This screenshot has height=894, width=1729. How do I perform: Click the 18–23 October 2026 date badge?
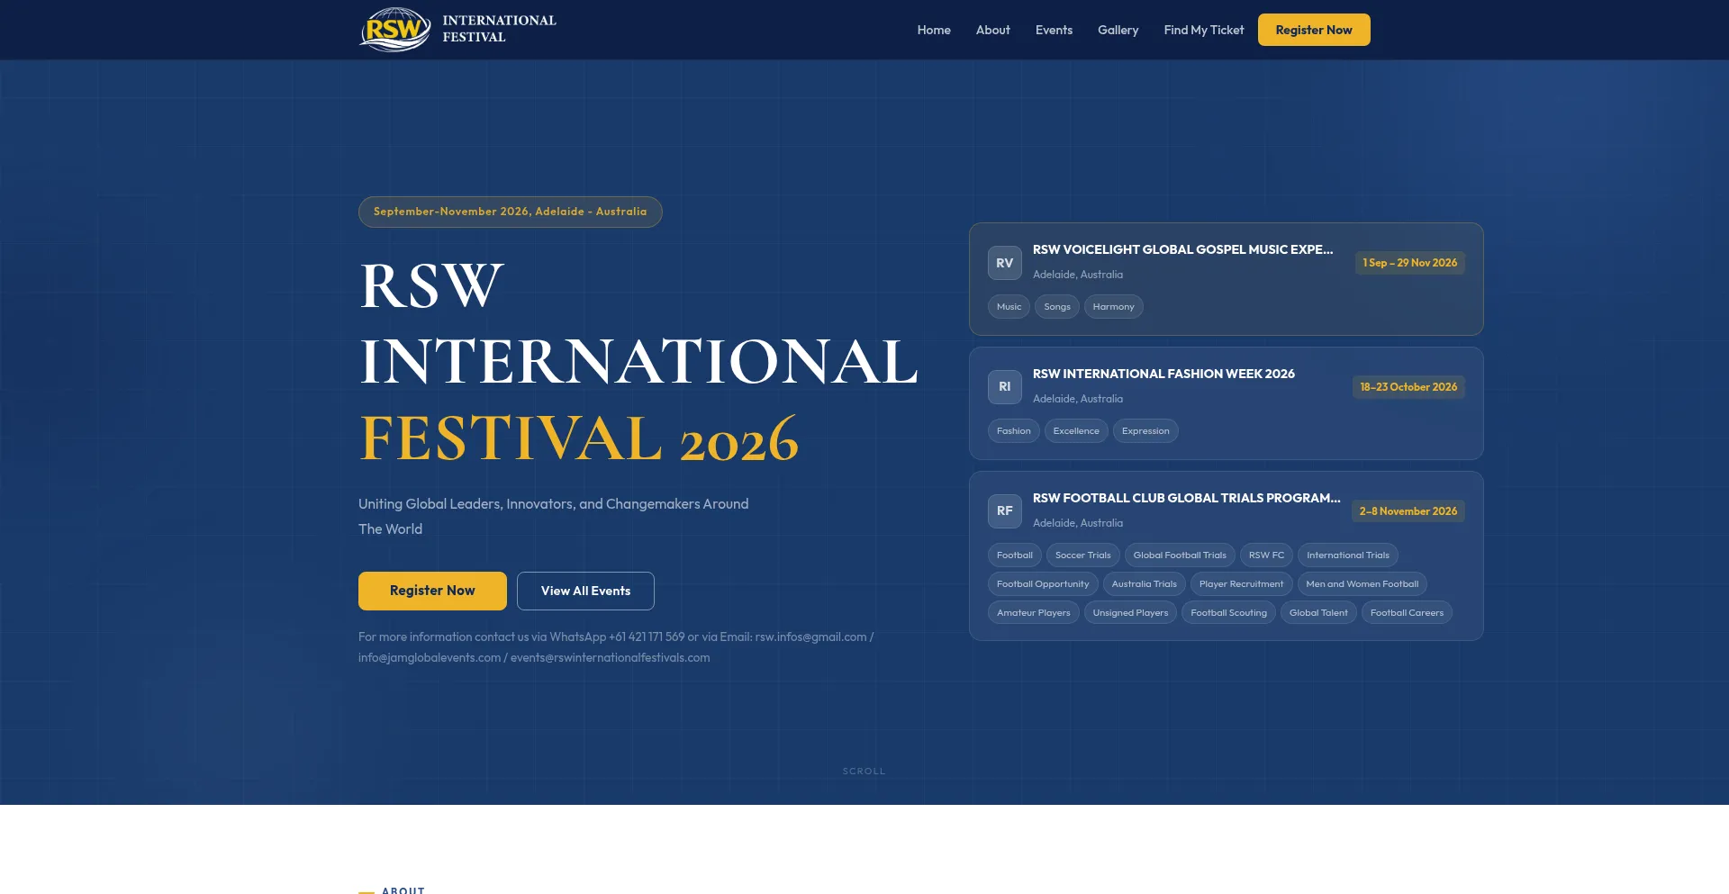[x=1408, y=387]
